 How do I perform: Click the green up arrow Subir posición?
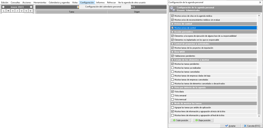pyautogui.click(x=181, y=120)
